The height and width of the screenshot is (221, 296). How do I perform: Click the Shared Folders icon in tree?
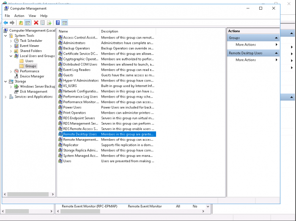[16, 51]
